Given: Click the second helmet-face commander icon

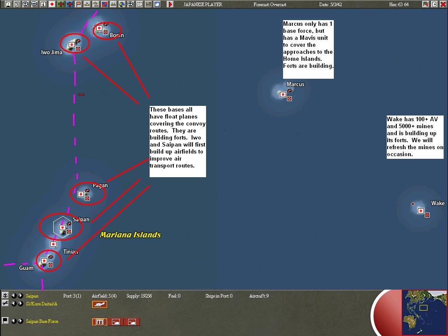Looking at the screenshot, I should 35,4.
